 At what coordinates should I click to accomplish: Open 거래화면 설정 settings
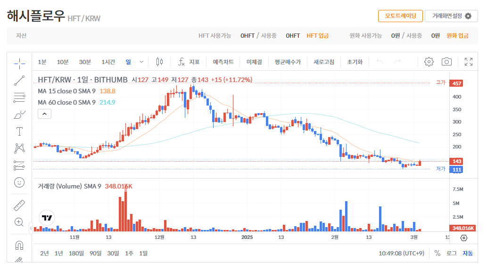[x=451, y=16]
